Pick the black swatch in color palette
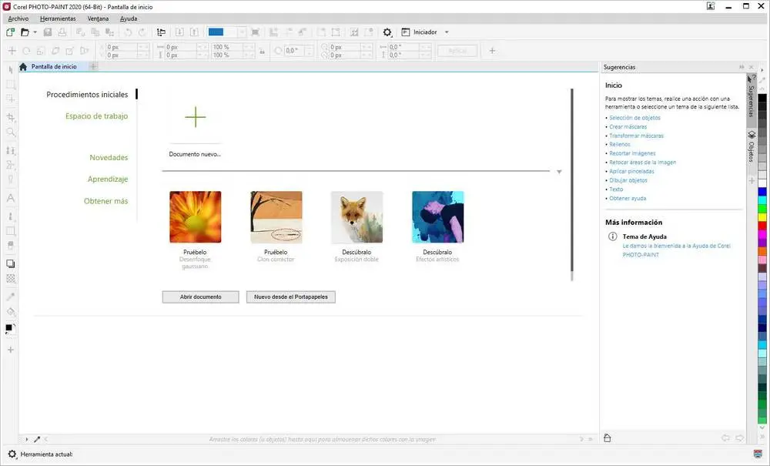Viewport: 770px width, 466px height. 762,99
